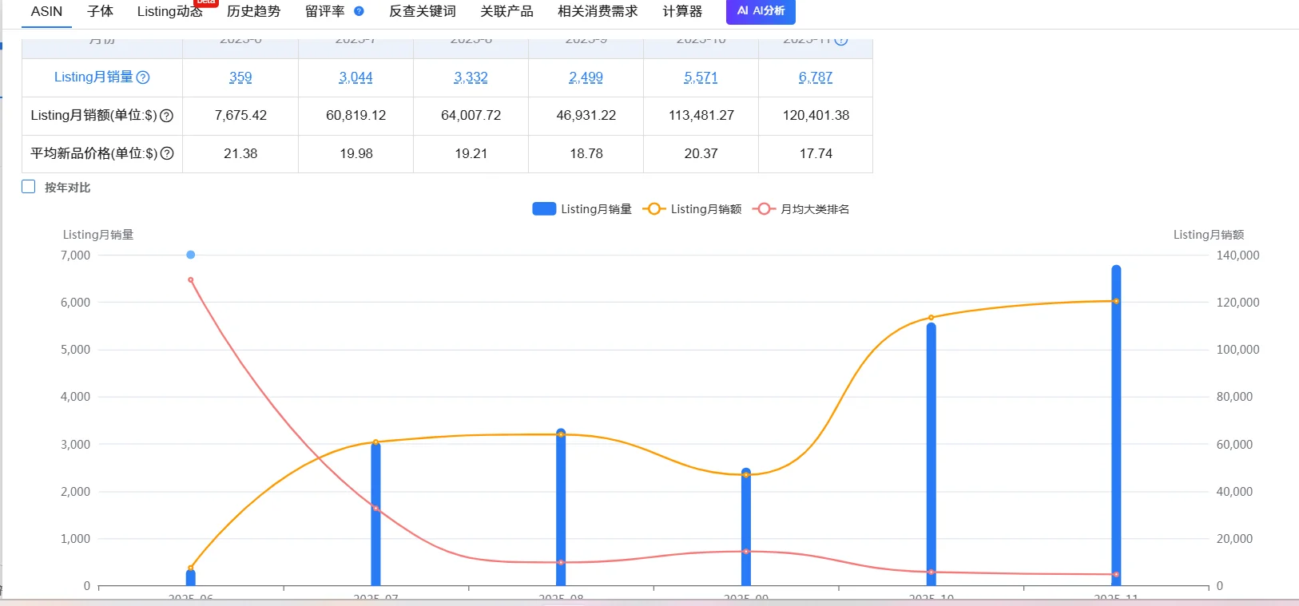Select the average price cell 19.21
Viewport: 1299px width, 606px height.
click(471, 153)
